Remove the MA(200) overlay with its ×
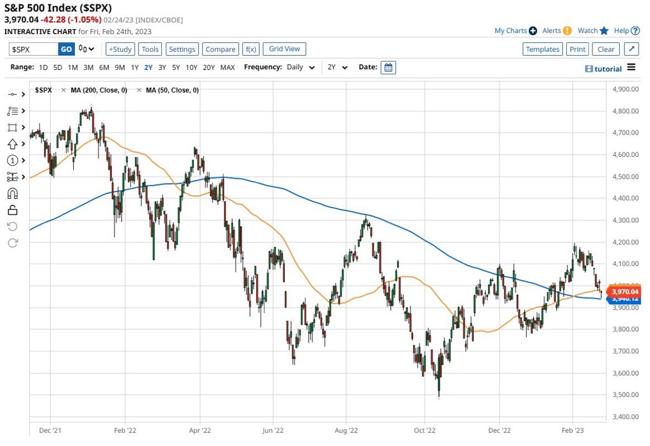650x446 pixels. click(63, 90)
